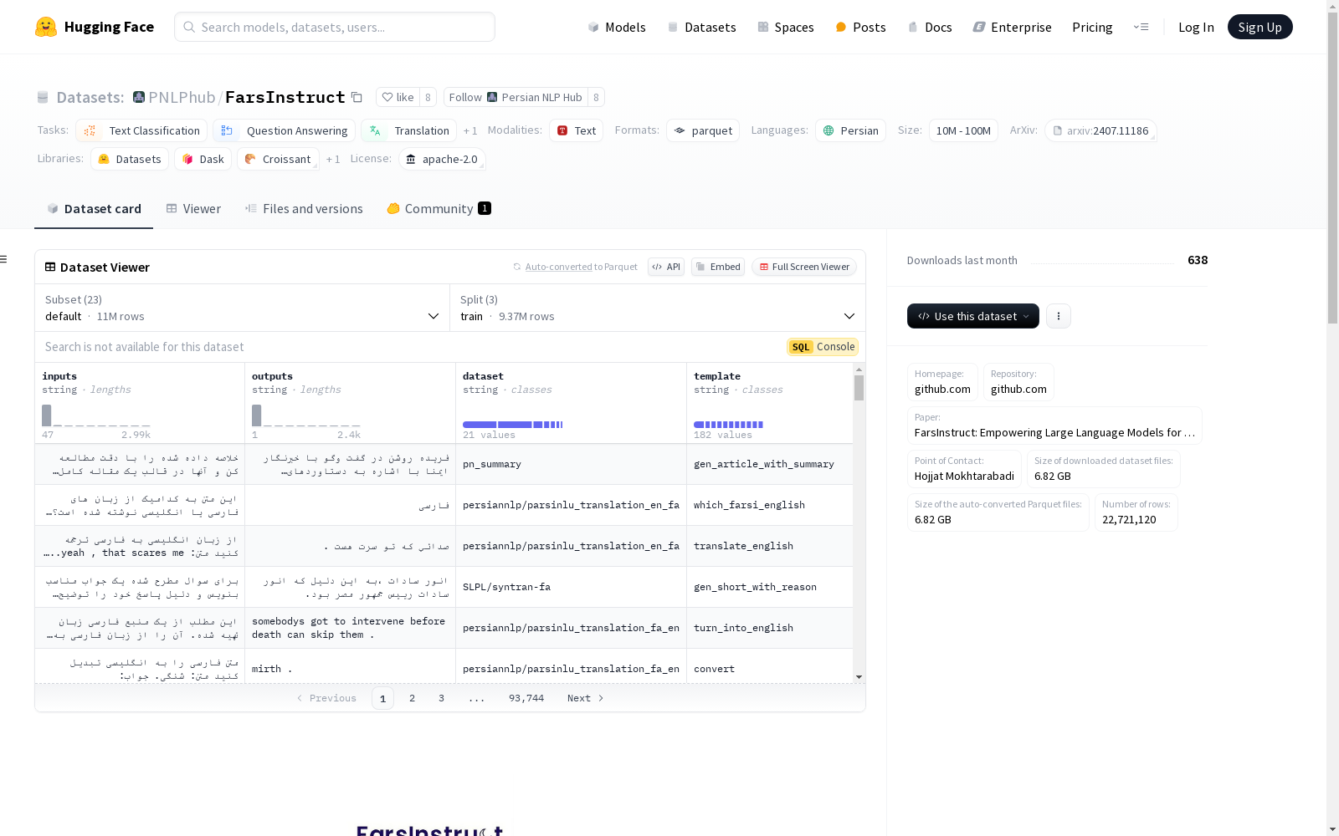Click the Hugging Face logo icon
The width and height of the screenshot is (1339, 836).
point(46,27)
